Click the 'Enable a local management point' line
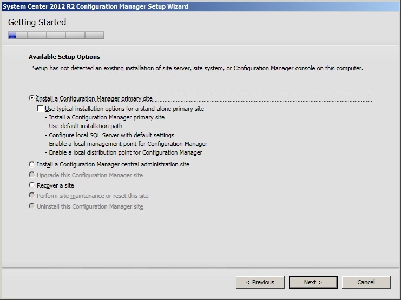Screen dimensions: 401x300 coord(126,144)
